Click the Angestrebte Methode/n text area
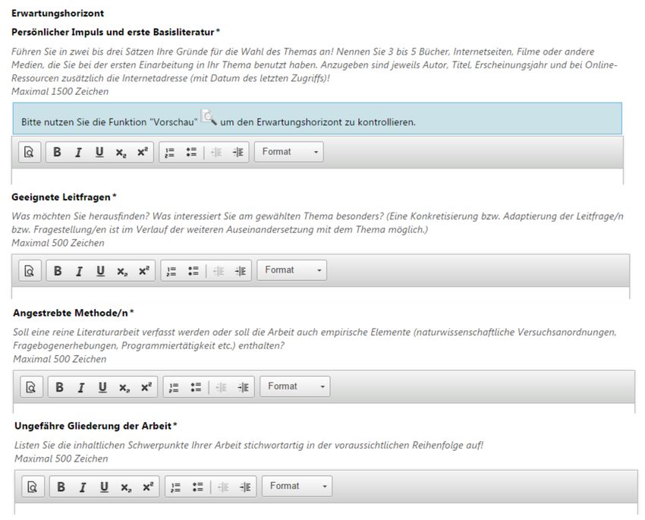Screen dimensions: 645x520 point(324,408)
